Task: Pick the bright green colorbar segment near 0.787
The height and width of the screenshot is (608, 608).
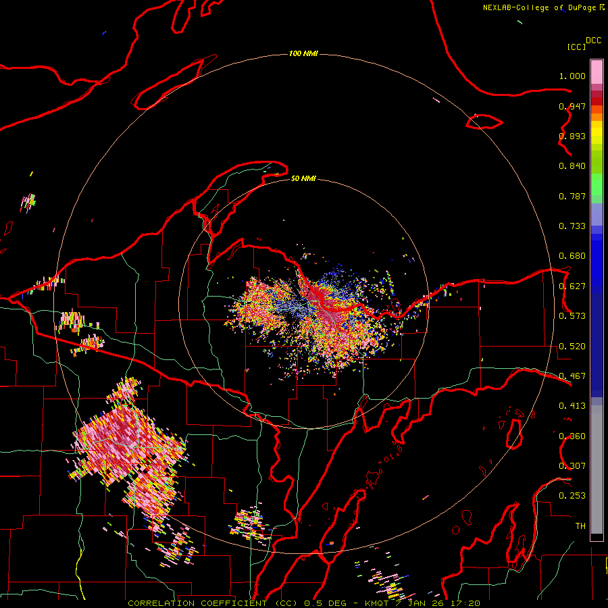Action: (x=597, y=184)
